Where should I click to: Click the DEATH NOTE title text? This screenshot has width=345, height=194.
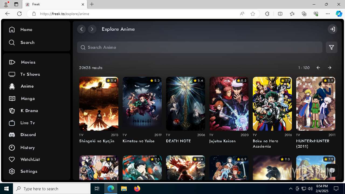pos(178,141)
